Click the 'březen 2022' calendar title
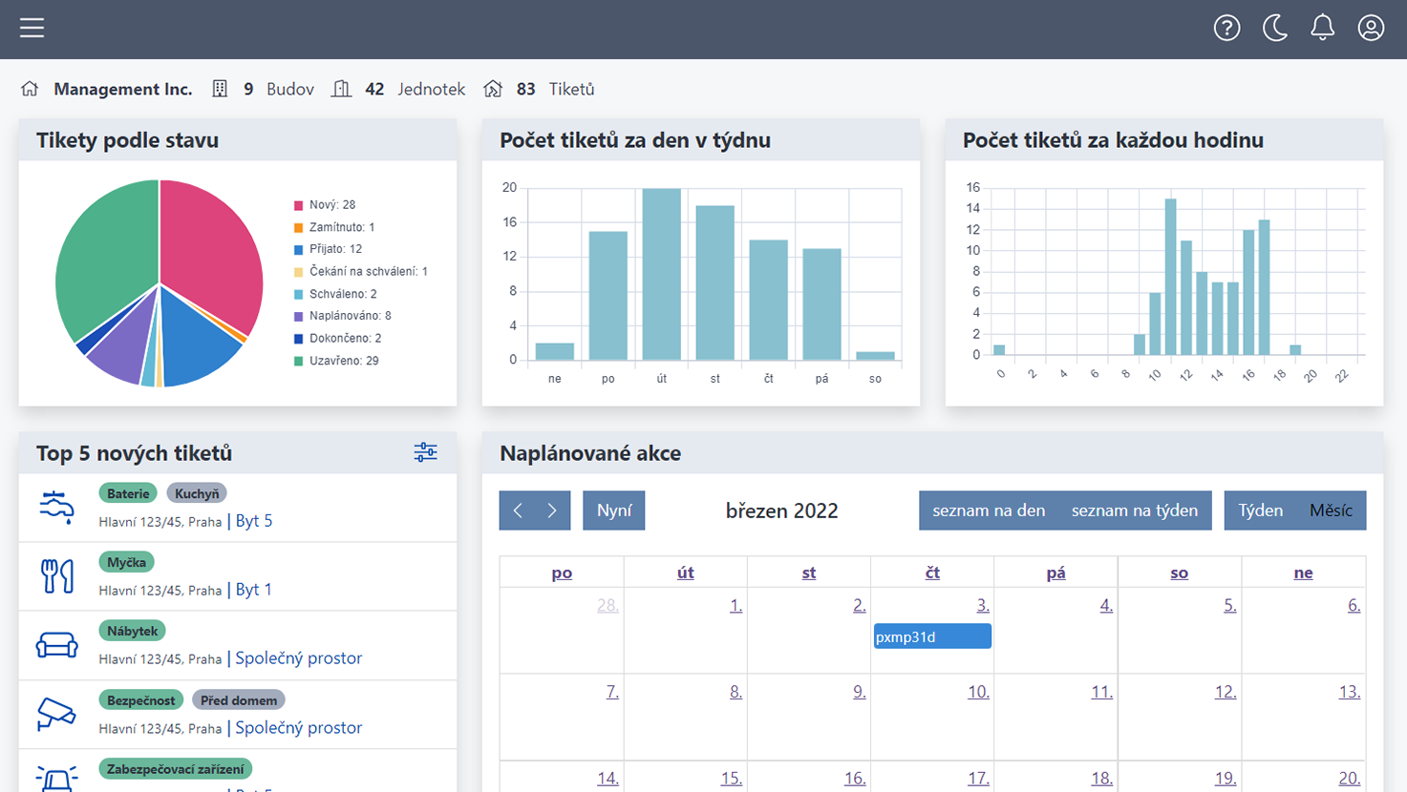Screen dimensions: 1407x792 coord(782,511)
